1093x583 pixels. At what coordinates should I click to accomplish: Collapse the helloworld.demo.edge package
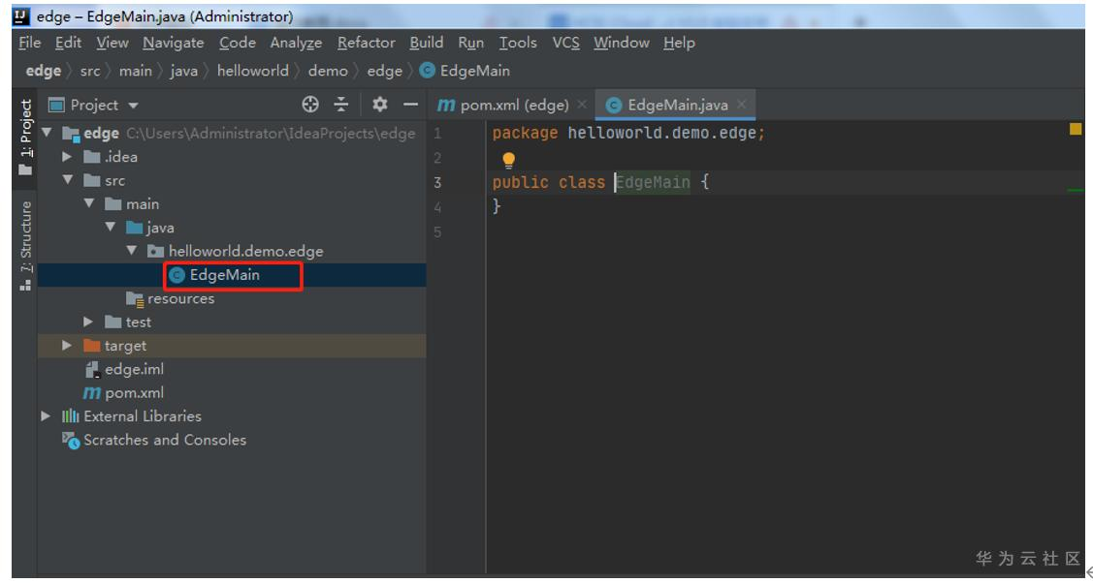[132, 251]
